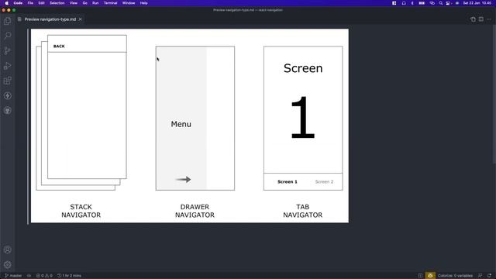Open the Go menu
Screen dimensions: 496x279
(84, 3)
